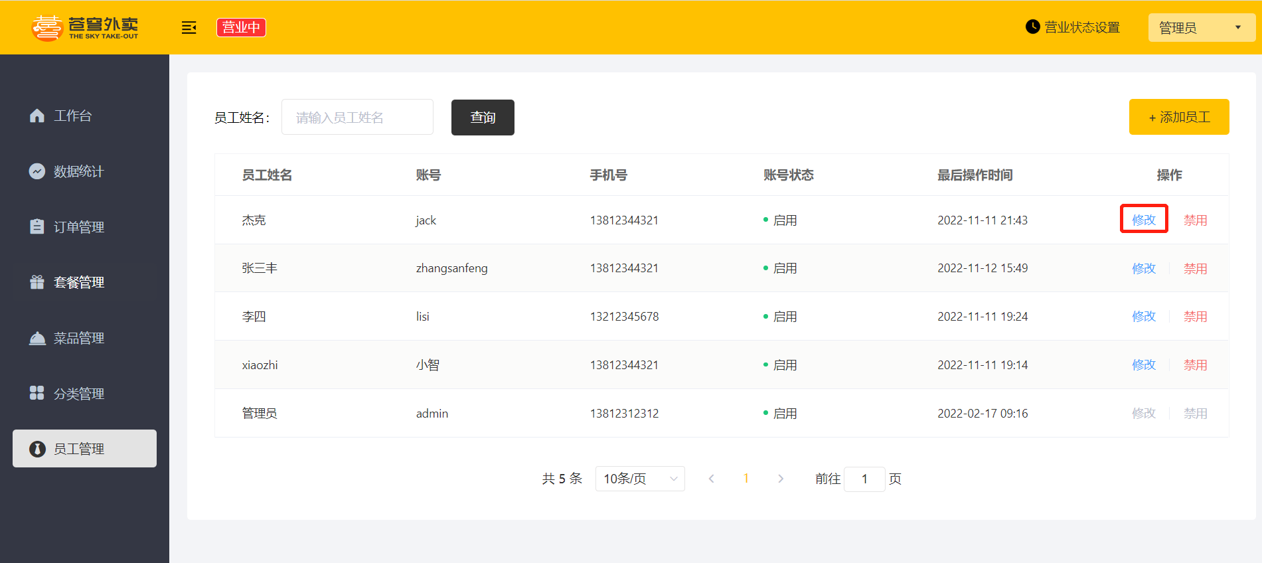Click the 营业中 status badge
Viewport: 1262px width, 563px height.
241,27
